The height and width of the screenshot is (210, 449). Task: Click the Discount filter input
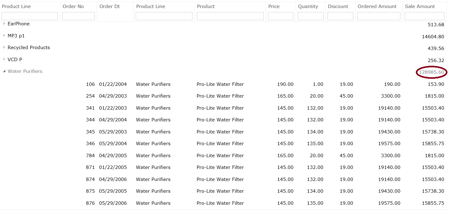pyautogui.click(x=340, y=16)
